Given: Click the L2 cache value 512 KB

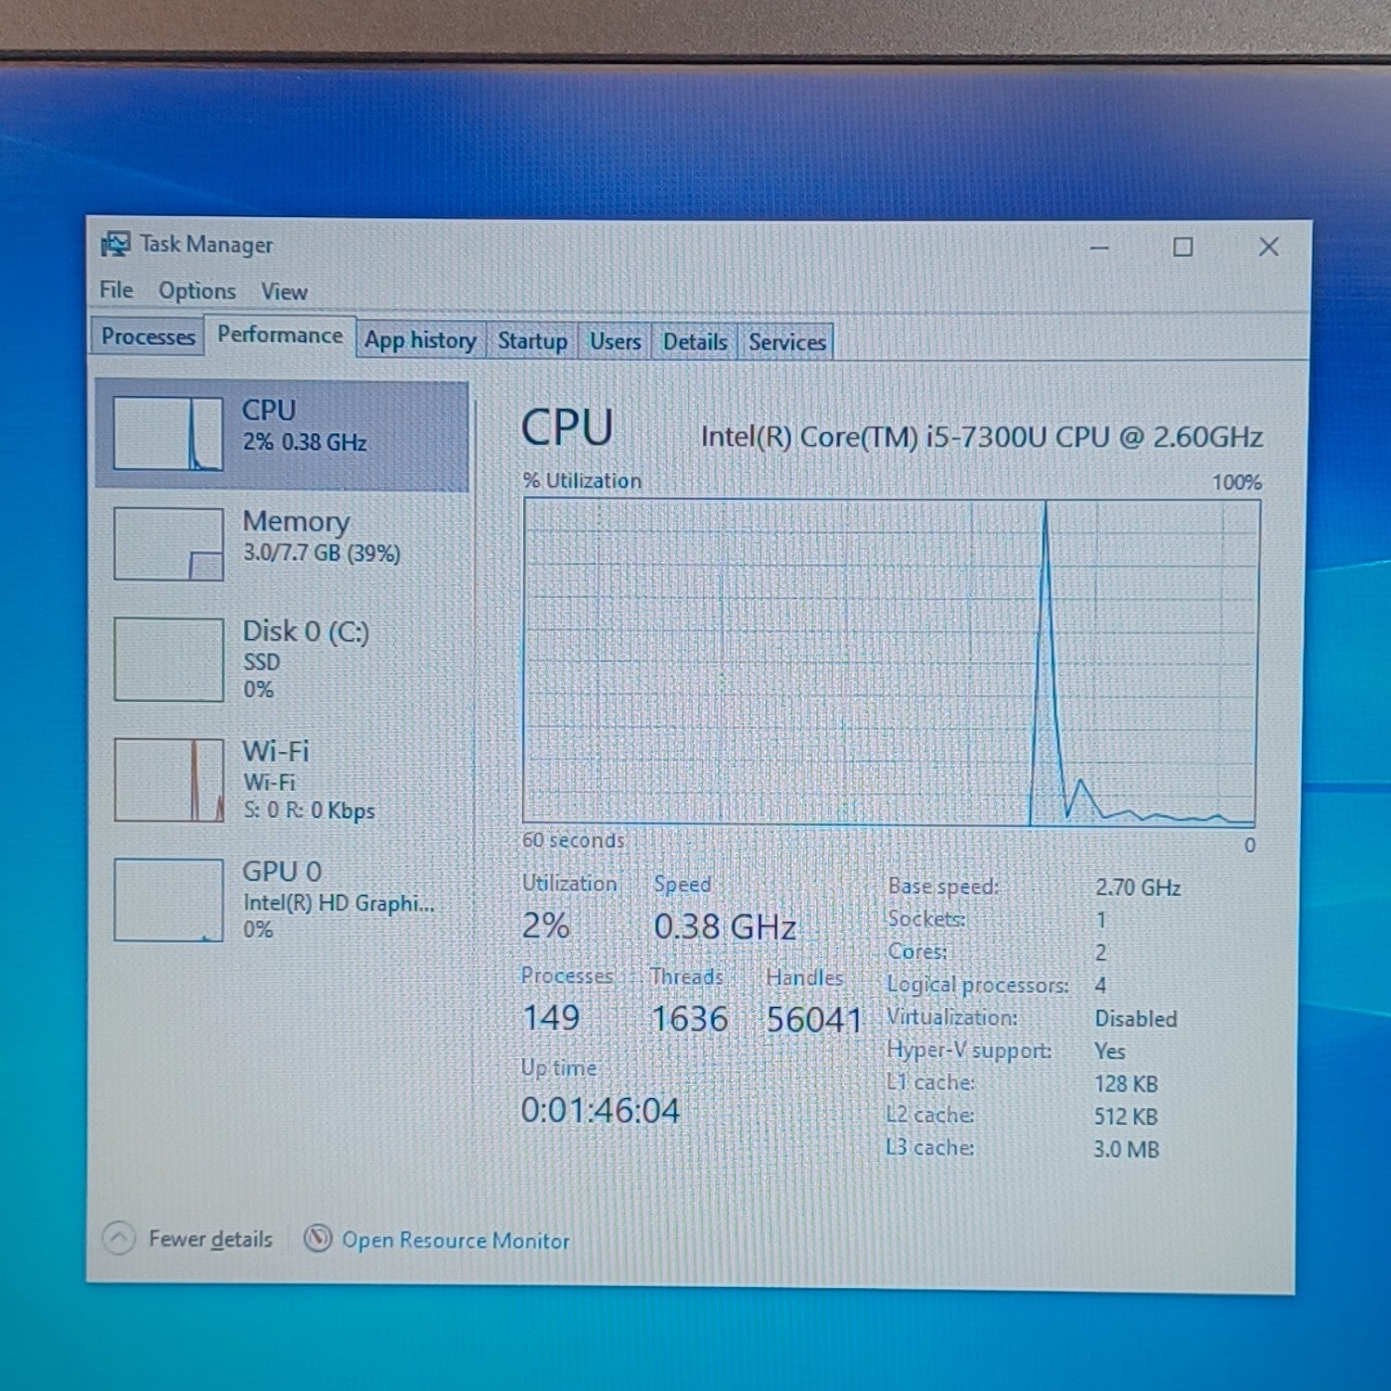Looking at the screenshot, I should tap(1127, 1117).
